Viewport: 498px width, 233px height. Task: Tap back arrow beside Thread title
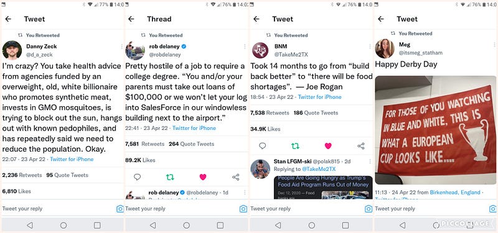click(x=131, y=19)
